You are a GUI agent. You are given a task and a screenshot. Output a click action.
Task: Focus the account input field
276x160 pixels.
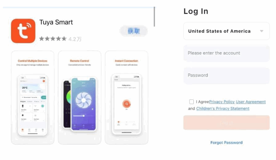point(226,53)
